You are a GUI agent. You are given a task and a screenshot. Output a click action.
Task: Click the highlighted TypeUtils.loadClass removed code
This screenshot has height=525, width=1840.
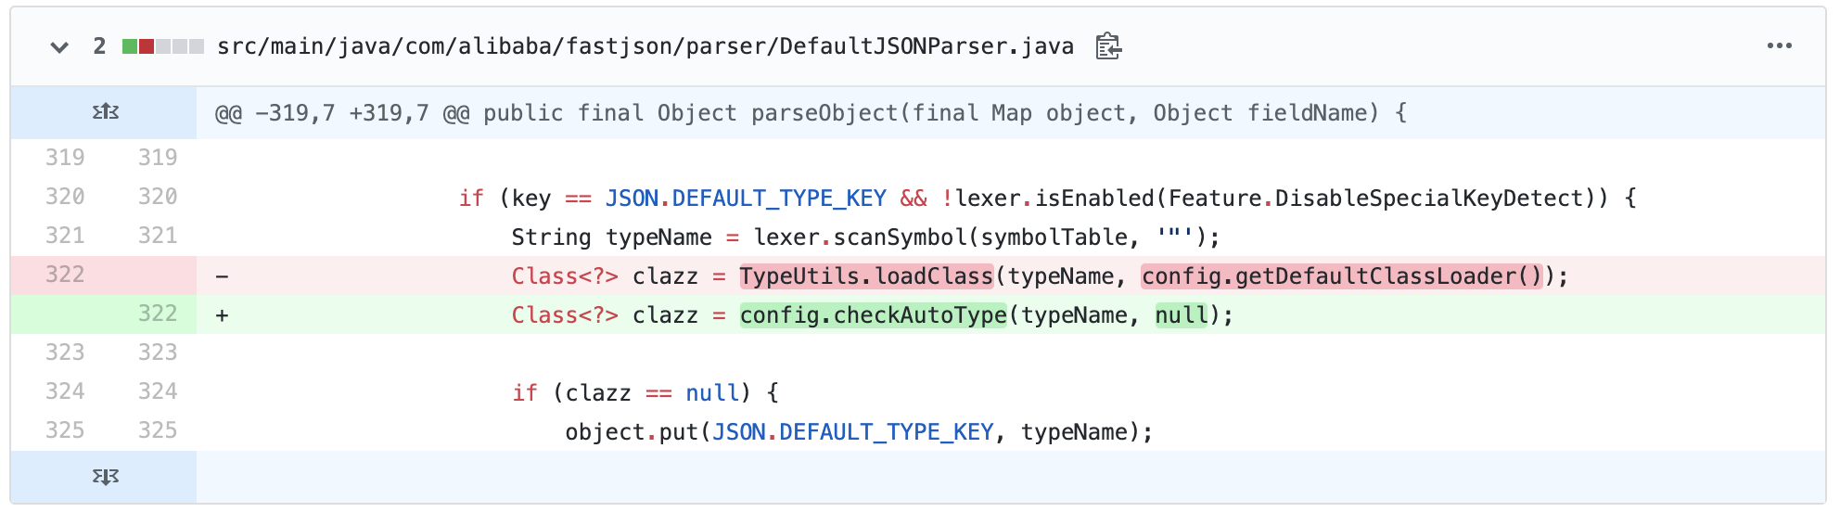click(865, 276)
